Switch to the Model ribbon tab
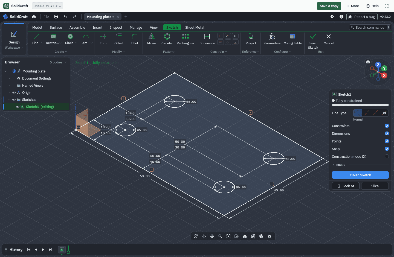The width and height of the screenshot is (394, 257). tap(37, 27)
